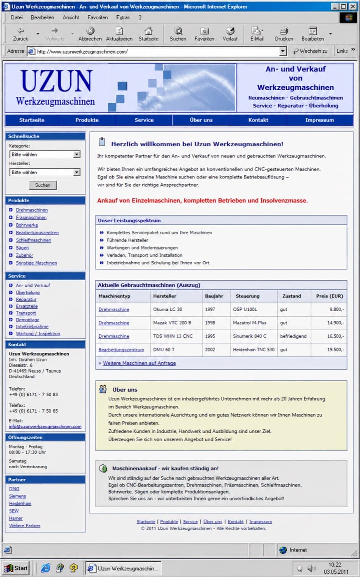Click the people icon beside Über uns
The height and width of the screenshot is (577, 360).
[x=103, y=389]
